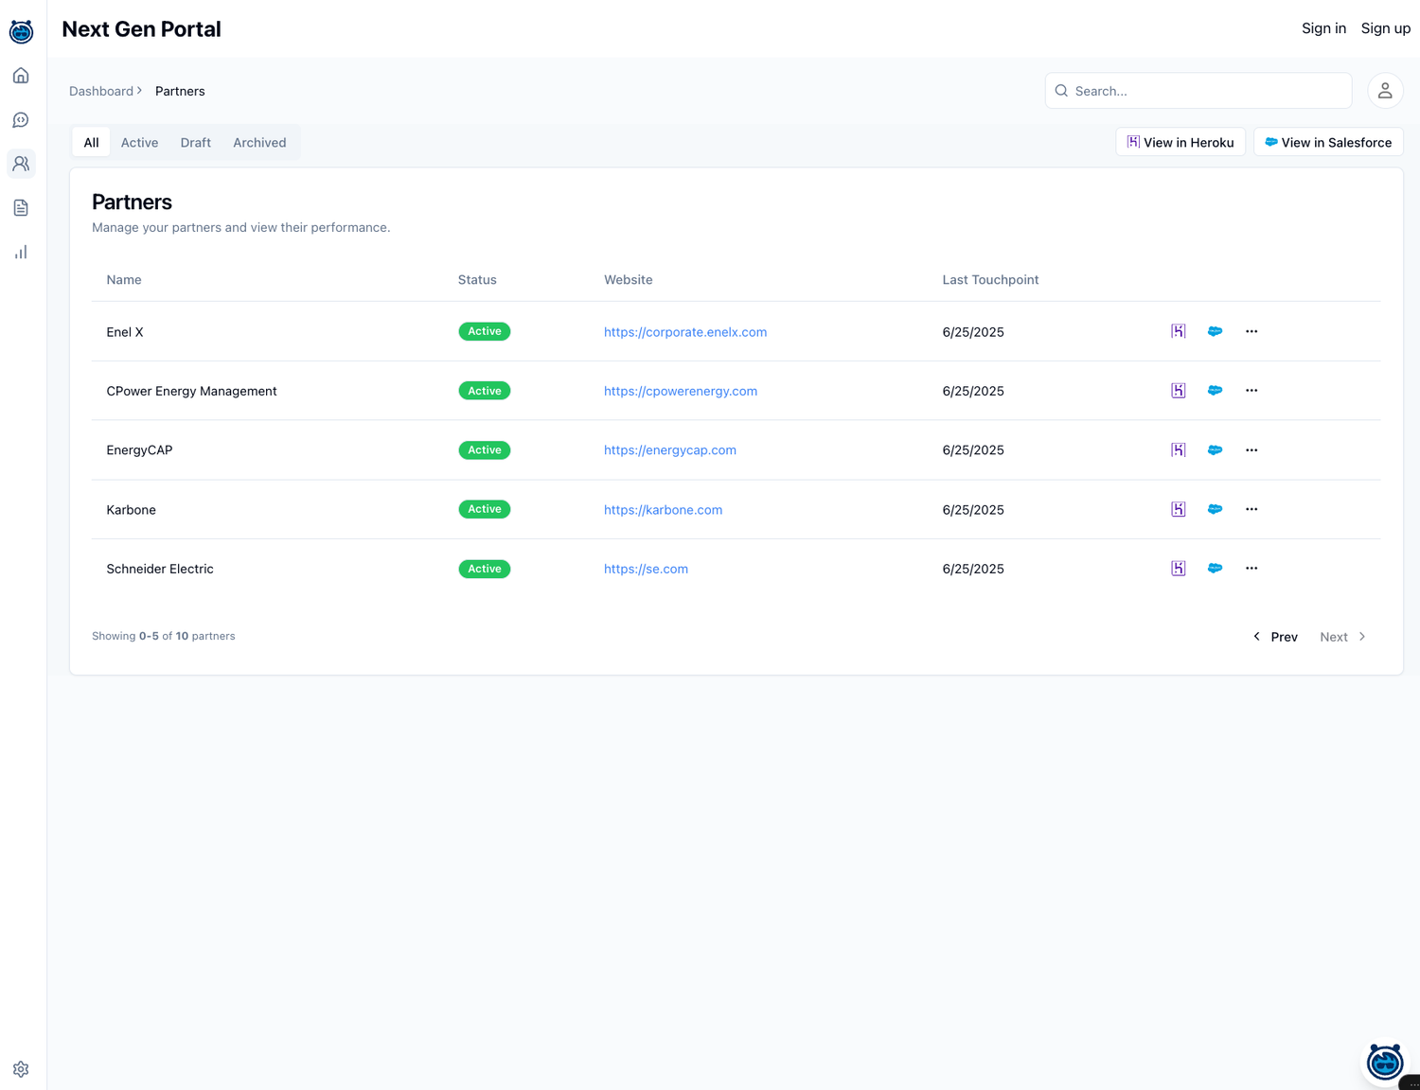Open more actions menu for Enel X
This screenshot has height=1090, width=1420.
click(1251, 331)
